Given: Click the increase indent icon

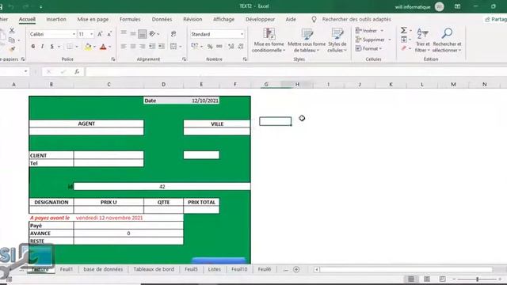Looking at the screenshot, I should pos(162,47).
